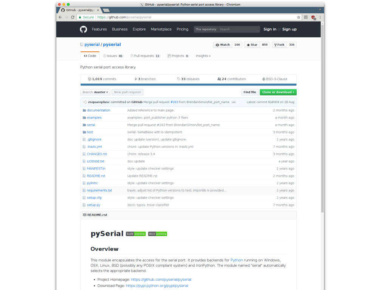Click the docs passing badge
This screenshot has width=387, height=290.
[158, 234]
